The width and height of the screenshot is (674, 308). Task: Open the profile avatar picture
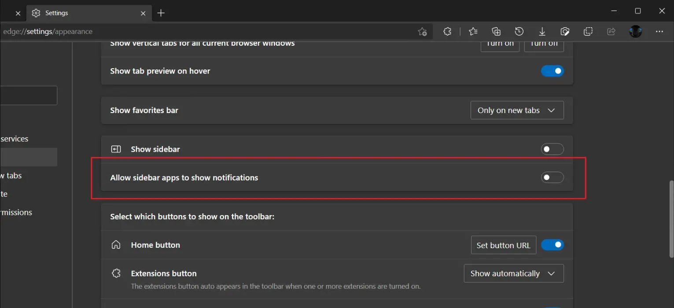click(636, 32)
